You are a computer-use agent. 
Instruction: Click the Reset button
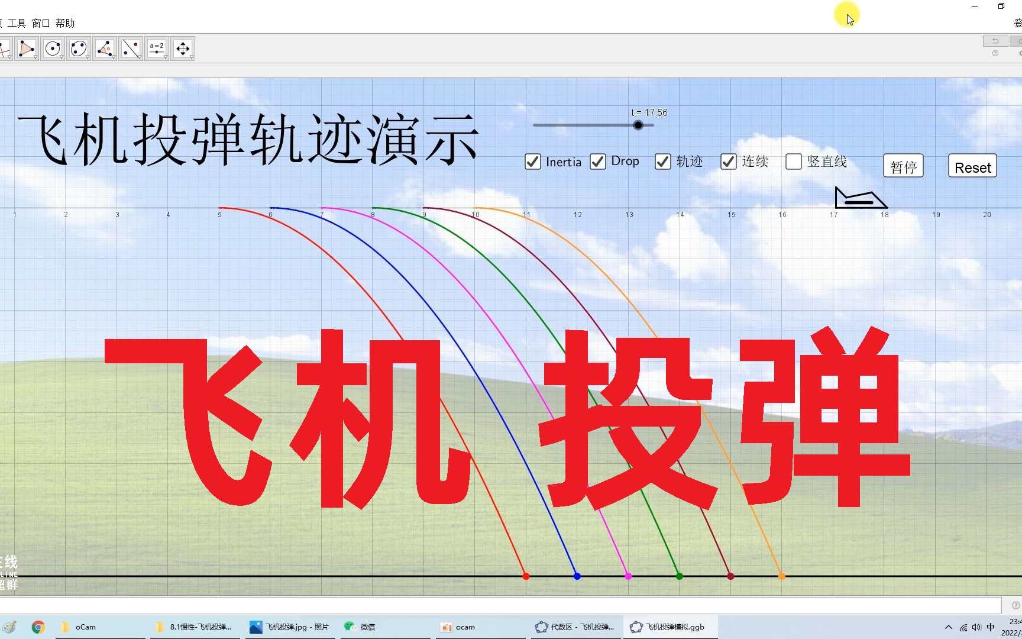[x=973, y=166]
